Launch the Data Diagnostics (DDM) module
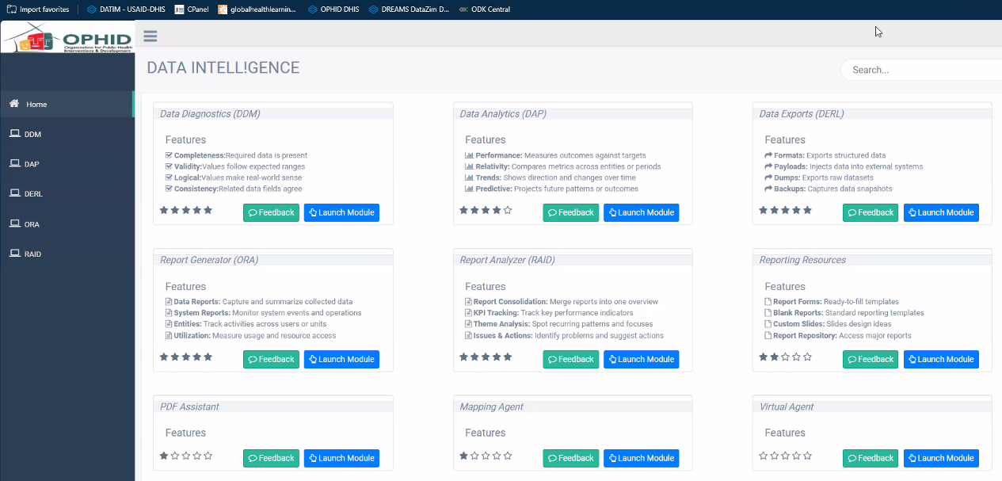Image resolution: width=1002 pixels, height=481 pixels. tap(341, 212)
